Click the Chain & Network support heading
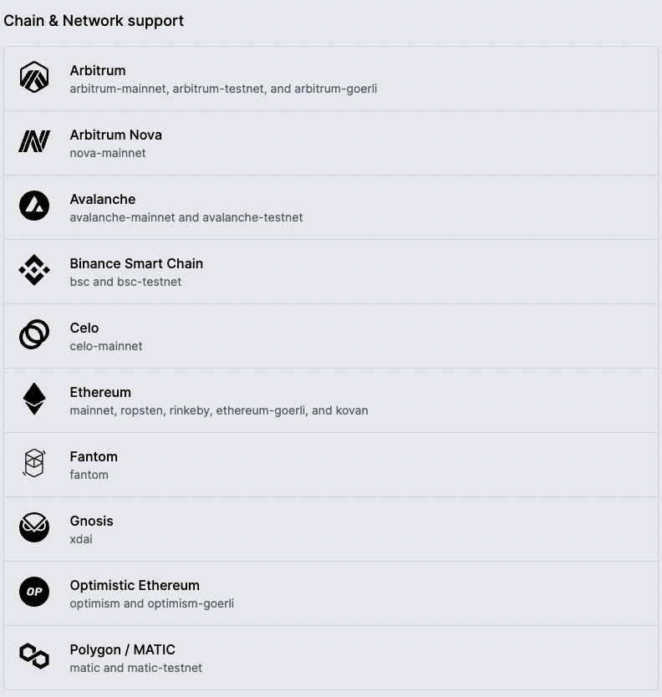The image size is (662, 697). pyautogui.click(x=94, y=21)
